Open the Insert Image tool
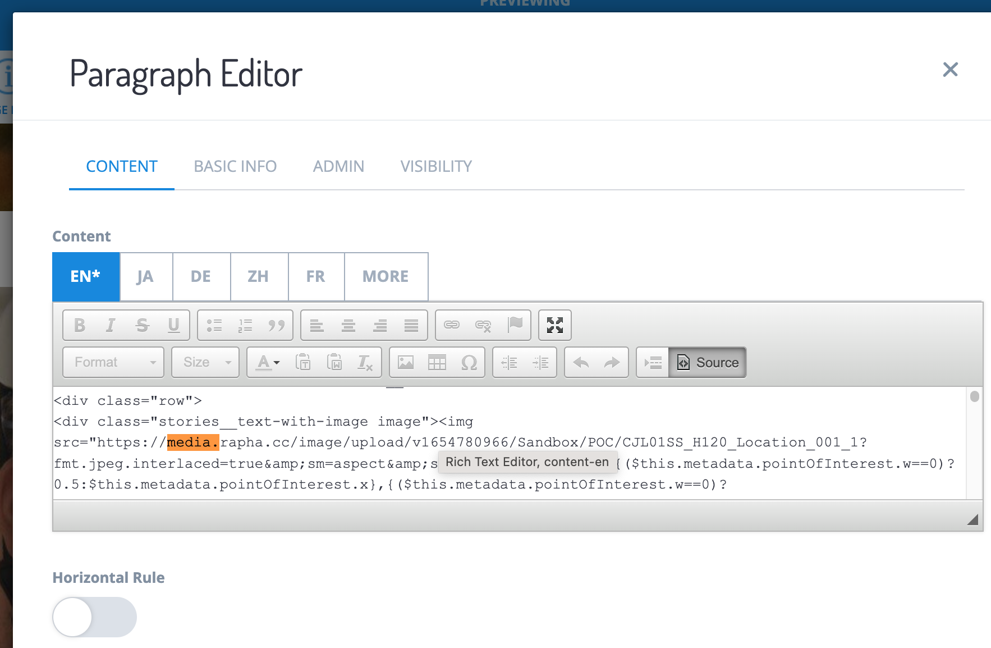Viewport: 991px width, 648px height. pyautogui.click(x=405, y=363)
